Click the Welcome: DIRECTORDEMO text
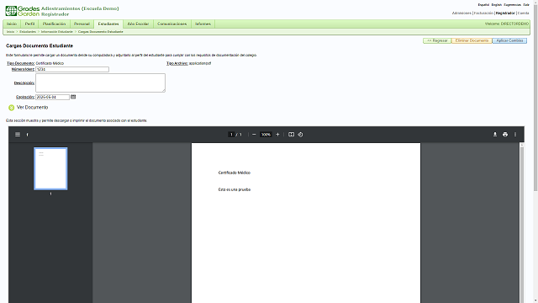 point(507,24)
